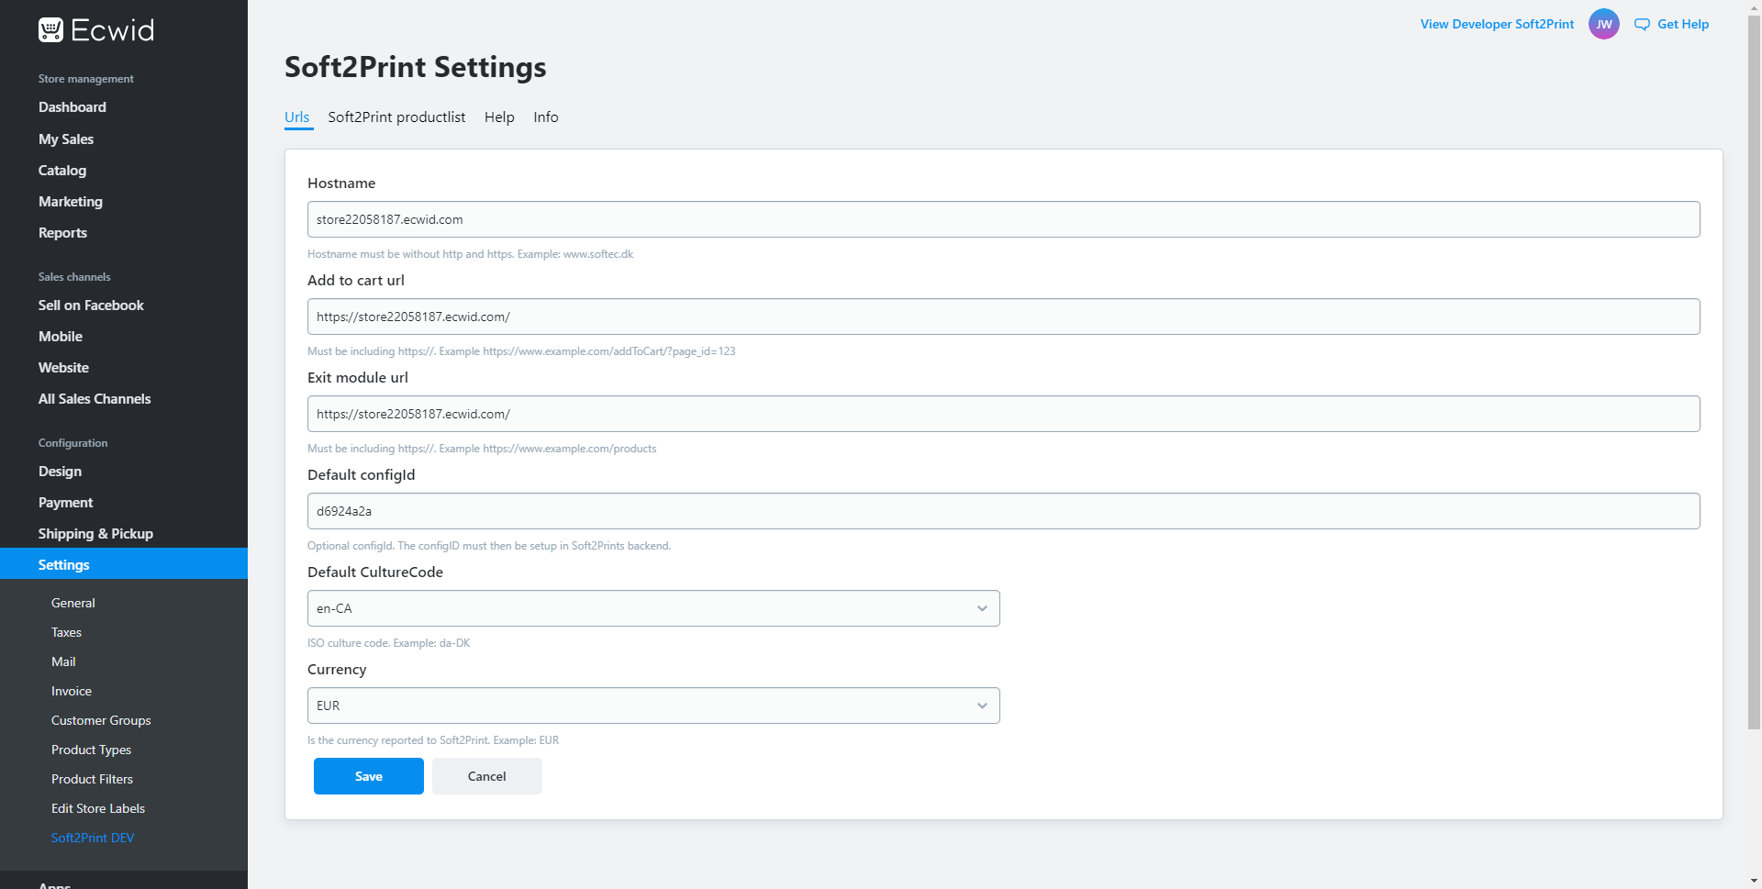The height and width of the screenshot is (889, 1762).
Task: Switch to the Urls tab
Action: 297,117
